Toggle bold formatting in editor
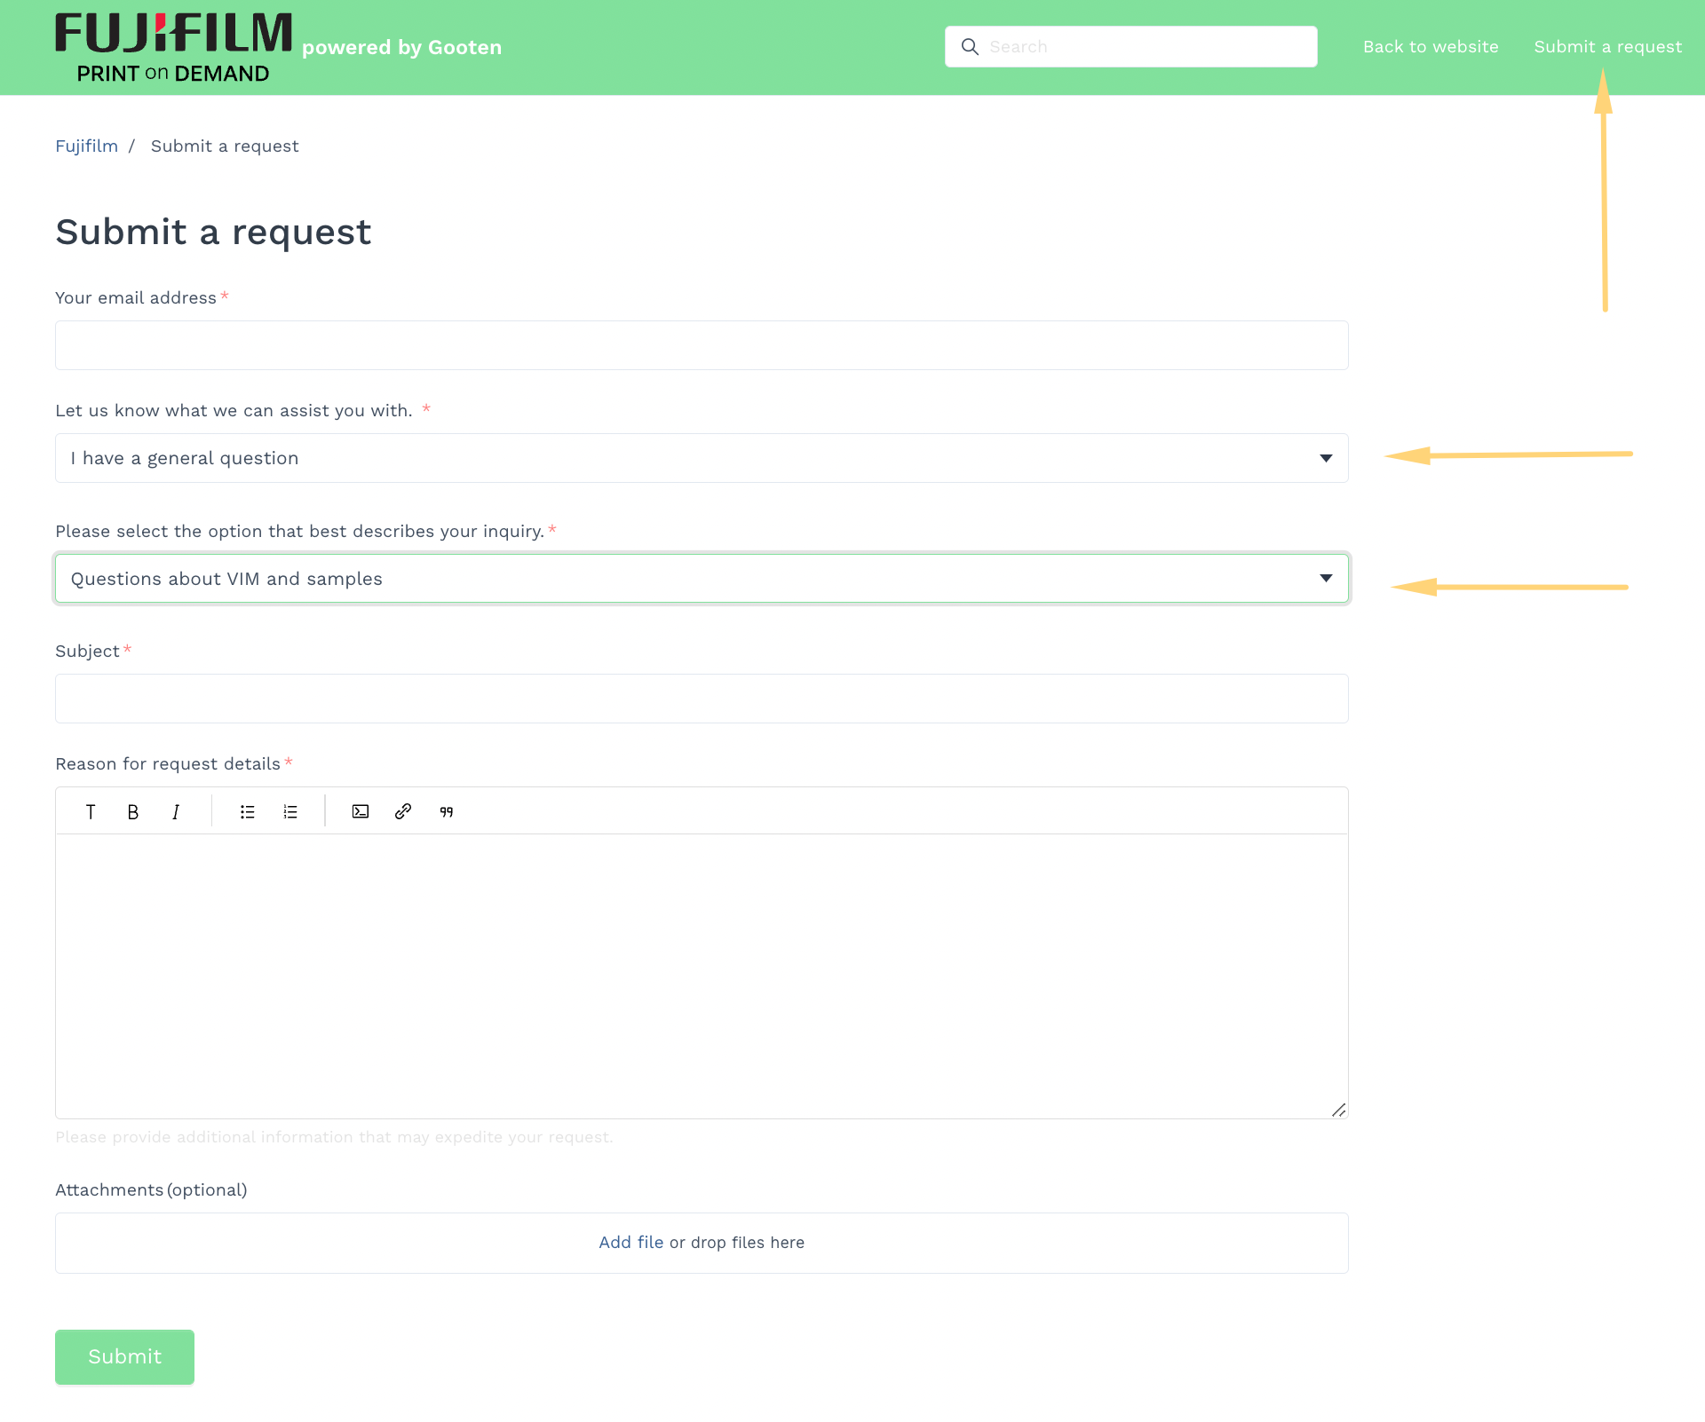 [133, 811]
